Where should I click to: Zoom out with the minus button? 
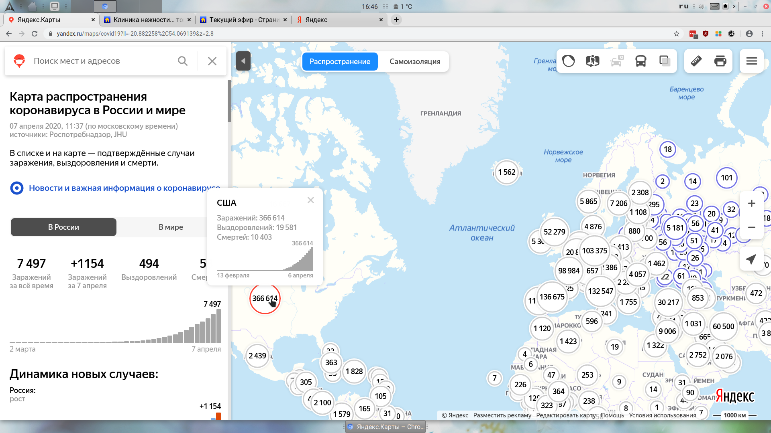751,227
